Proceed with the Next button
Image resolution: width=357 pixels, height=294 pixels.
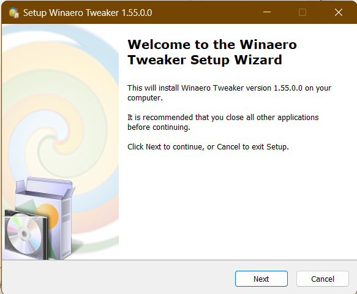[x=261, y=279]
